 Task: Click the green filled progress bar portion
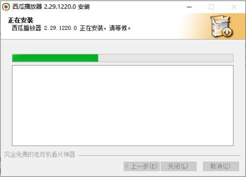[x=55, y=58]
